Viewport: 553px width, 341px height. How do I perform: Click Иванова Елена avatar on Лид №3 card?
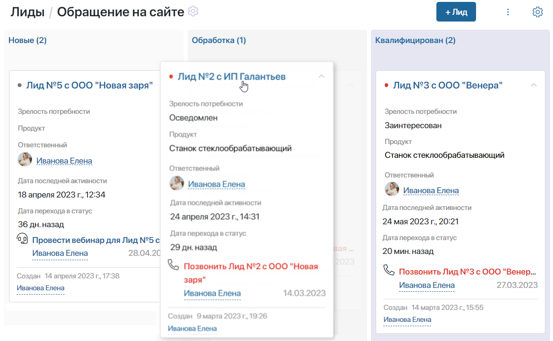[x=392, y=189]
